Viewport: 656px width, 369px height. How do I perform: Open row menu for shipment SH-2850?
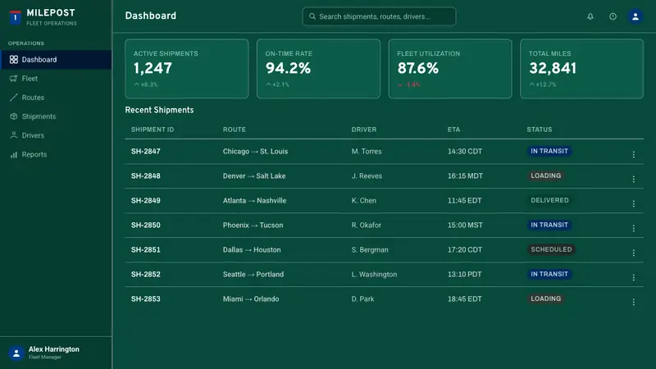633,229
